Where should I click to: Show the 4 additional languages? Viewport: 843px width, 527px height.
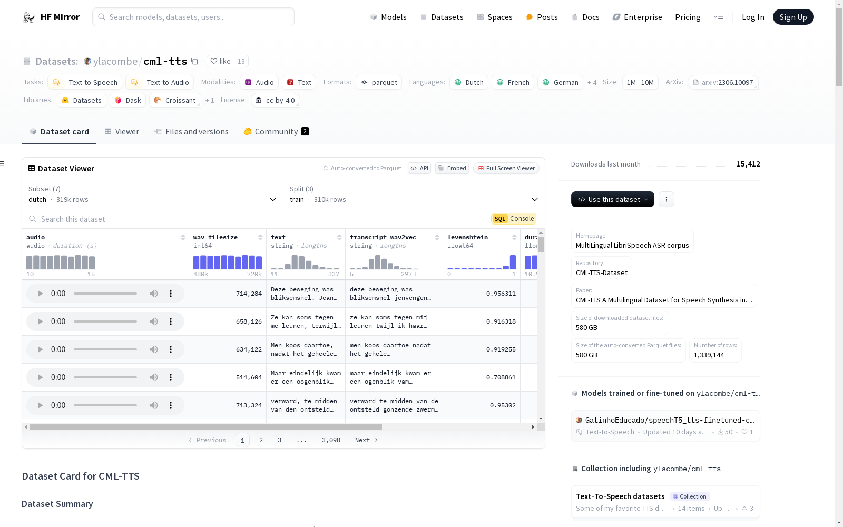[592, 83]
